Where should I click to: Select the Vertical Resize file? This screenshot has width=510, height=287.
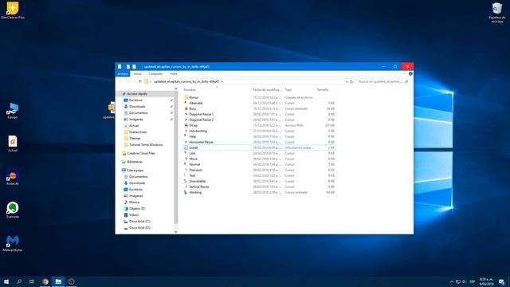click(198, 187)
